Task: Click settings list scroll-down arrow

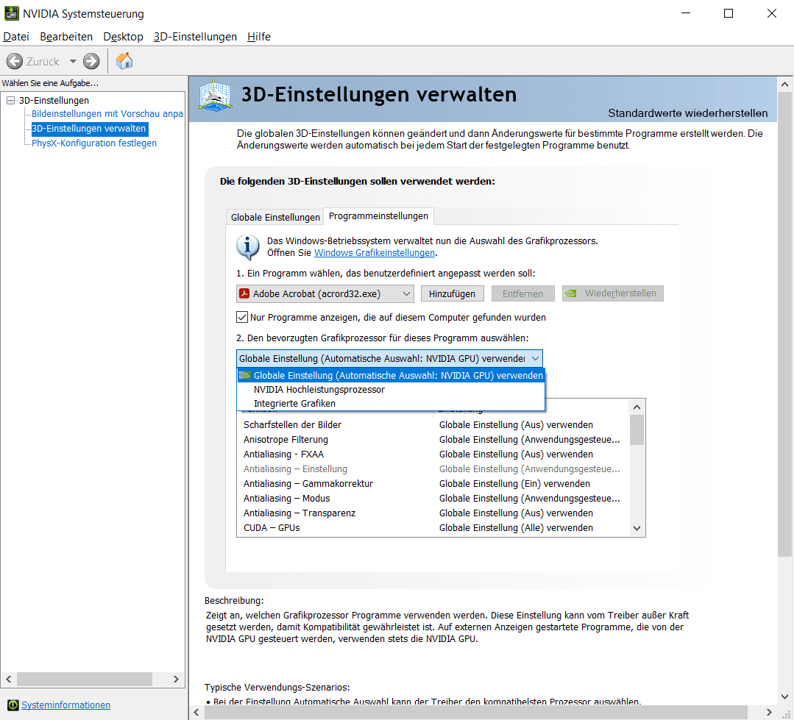Action: 637,528
